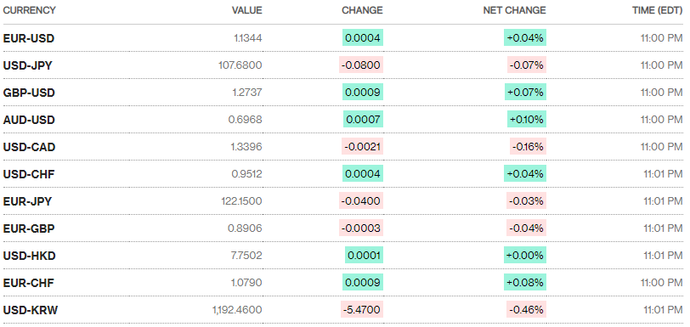
Task: Click the 0.0004 change in EUR-USD row
Action: pyautogui.click(x=363, y=38)
